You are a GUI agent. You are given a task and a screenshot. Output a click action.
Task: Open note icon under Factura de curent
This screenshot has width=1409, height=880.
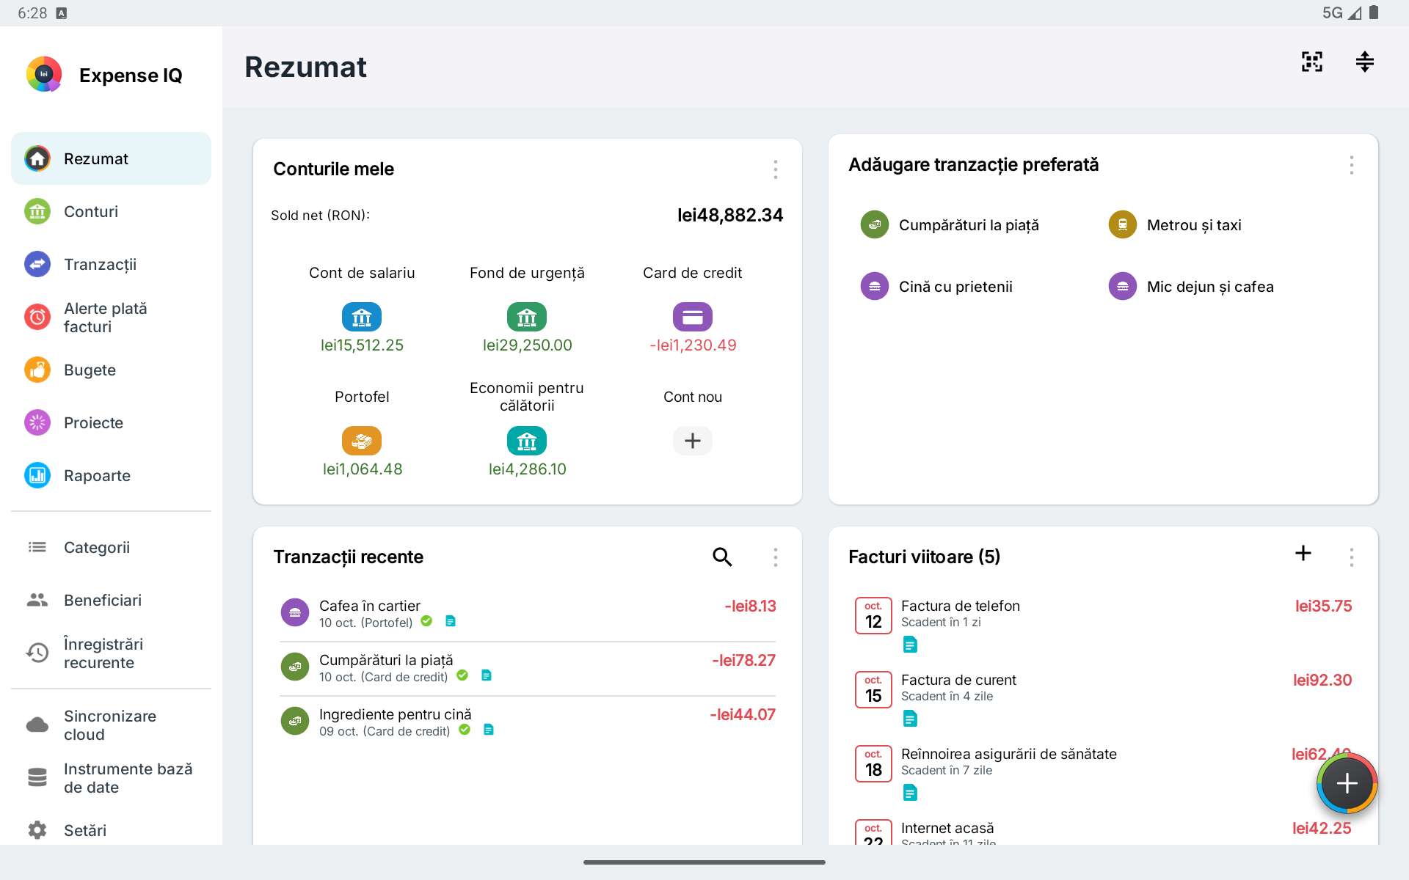coord(910,719)
